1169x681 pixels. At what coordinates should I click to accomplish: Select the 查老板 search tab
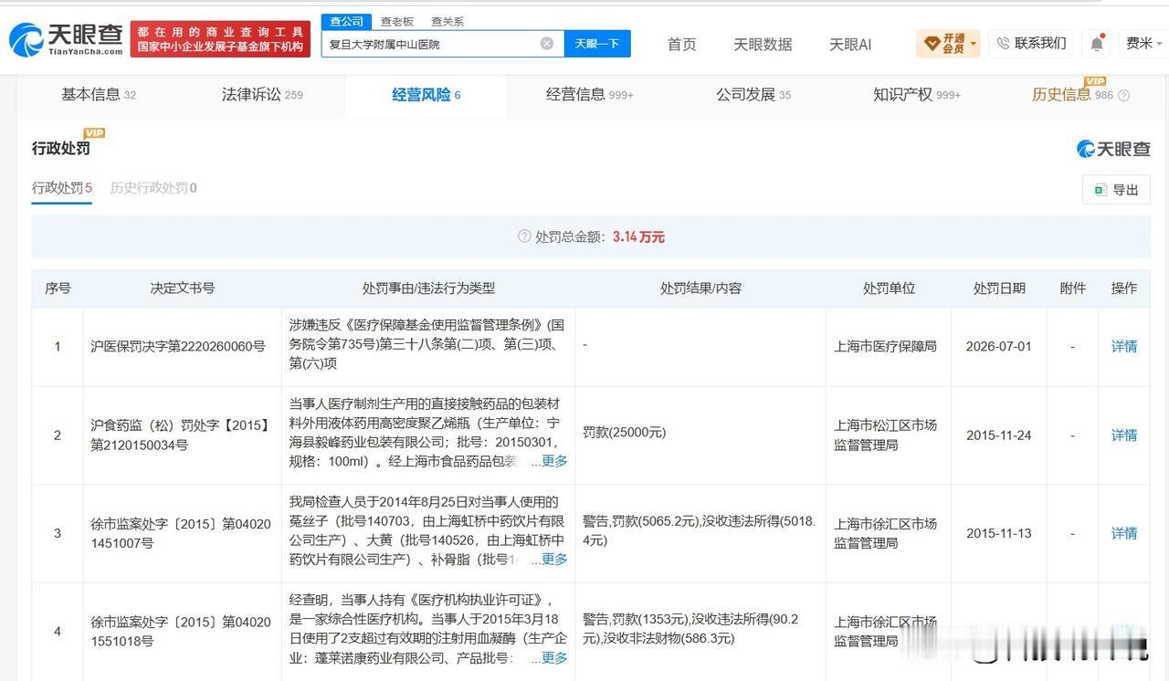click(x=397, y=21)
